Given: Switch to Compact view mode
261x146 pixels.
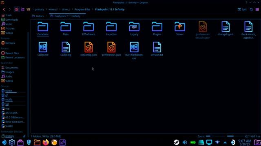Looking at the screenshot, I should point(23,9).
